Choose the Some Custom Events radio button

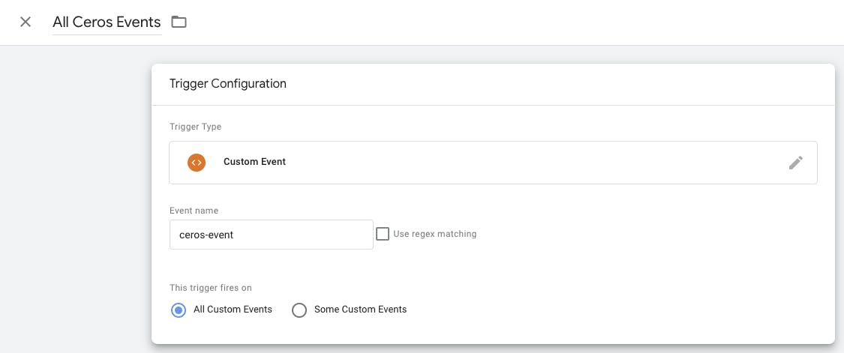[299, 310]
